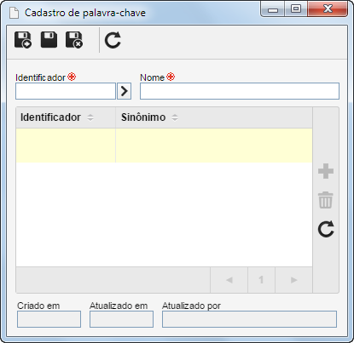The width and height of the screenshot is (354, 343).
Task: Click the Atualizado por field
Action: 249,319
